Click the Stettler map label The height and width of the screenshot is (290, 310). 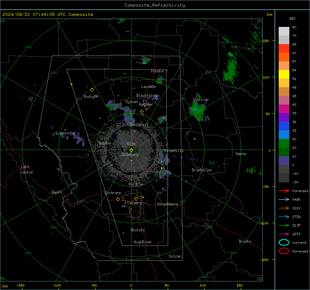(201, 100)
